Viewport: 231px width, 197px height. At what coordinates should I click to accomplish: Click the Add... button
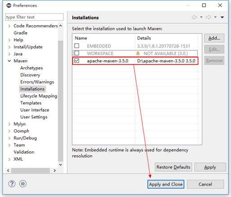[x=214, y=38]
